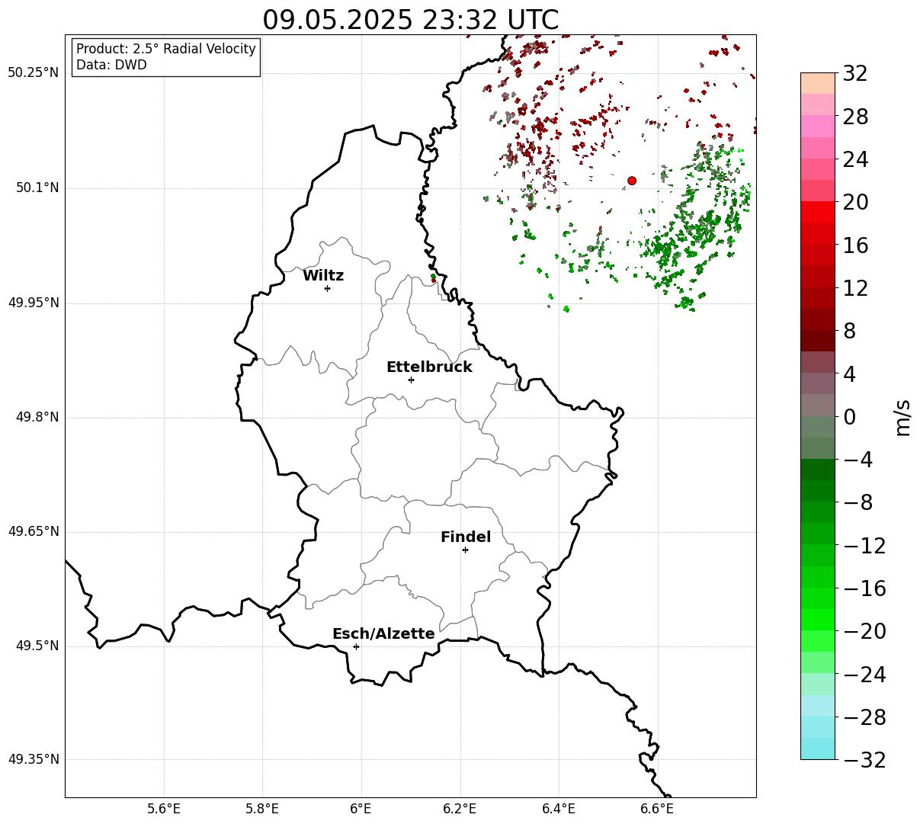Click the colorbar tick label 4
The image size is (920, 824).
(849, 374)
